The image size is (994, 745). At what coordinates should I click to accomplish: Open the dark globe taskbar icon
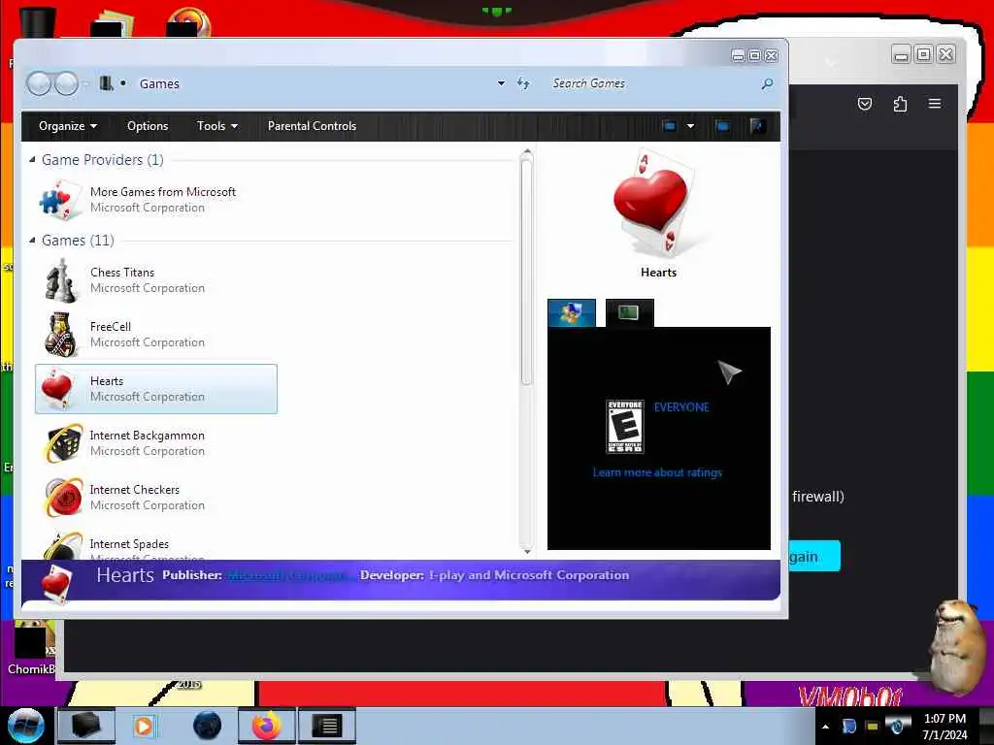pyautogui.click(x=208, y=726)
